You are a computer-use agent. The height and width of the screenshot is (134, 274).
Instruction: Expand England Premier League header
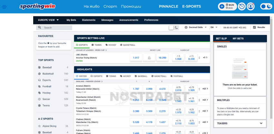point(89,81)
